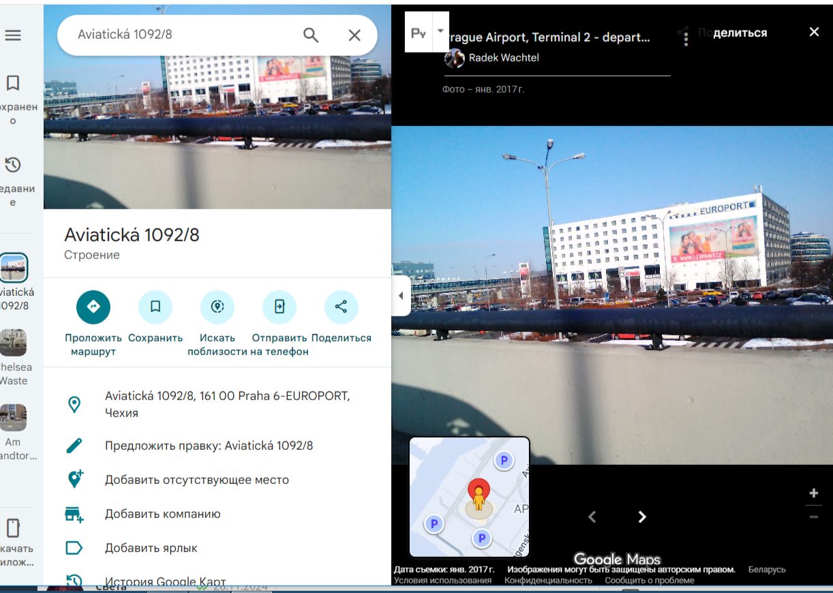
Task: Click the Искать поблизости nearby search icon
Action: point(217,307)
